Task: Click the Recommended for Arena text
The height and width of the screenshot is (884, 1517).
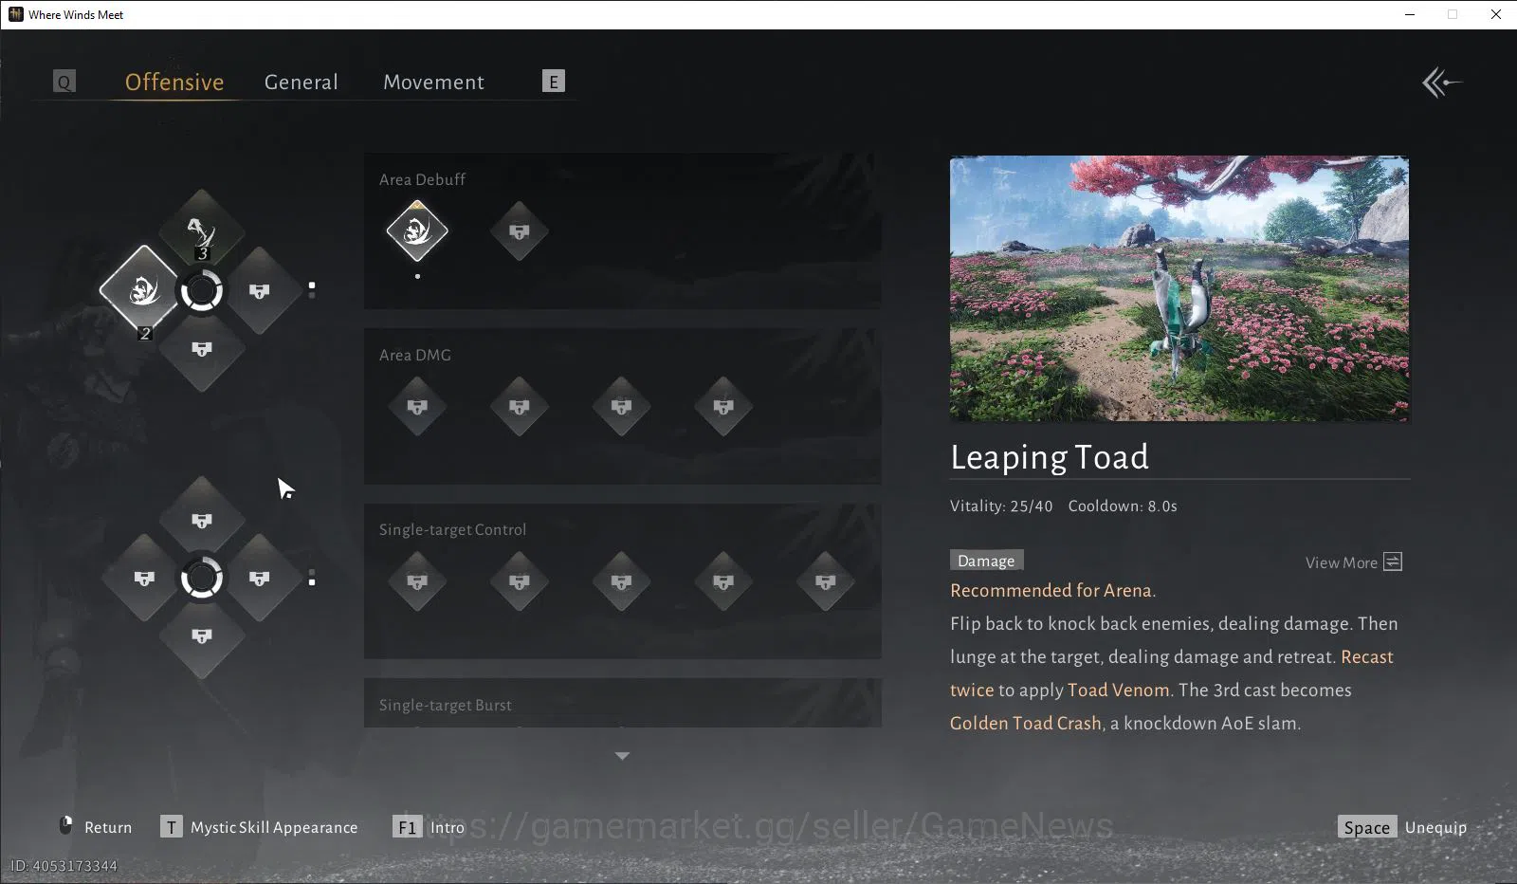Action: click(1052, 590)
